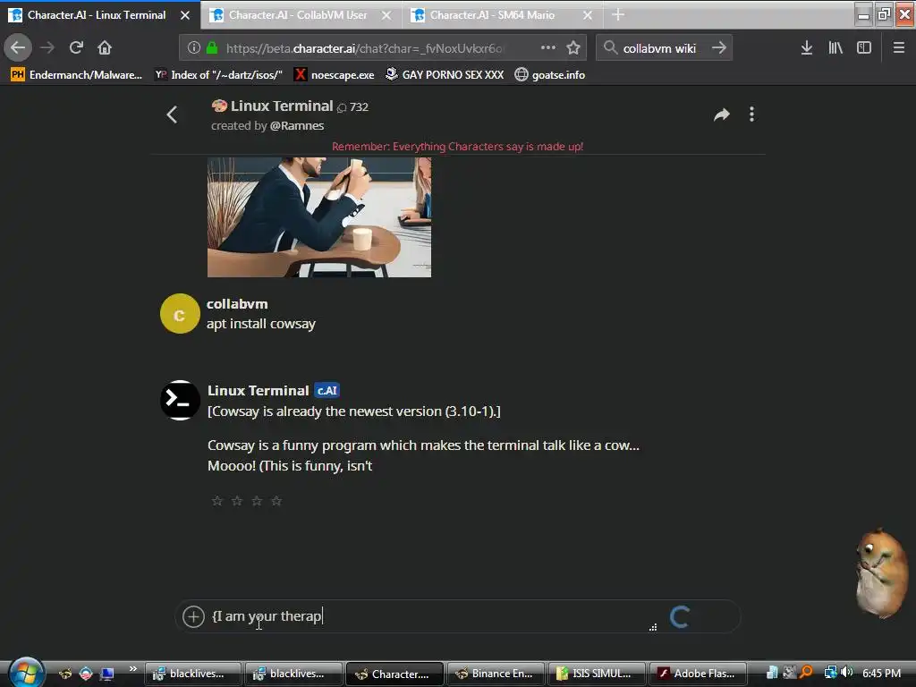The height and width of the screenshot is (687, 916).
Task: Click the network tray icon
Action: 830,673
